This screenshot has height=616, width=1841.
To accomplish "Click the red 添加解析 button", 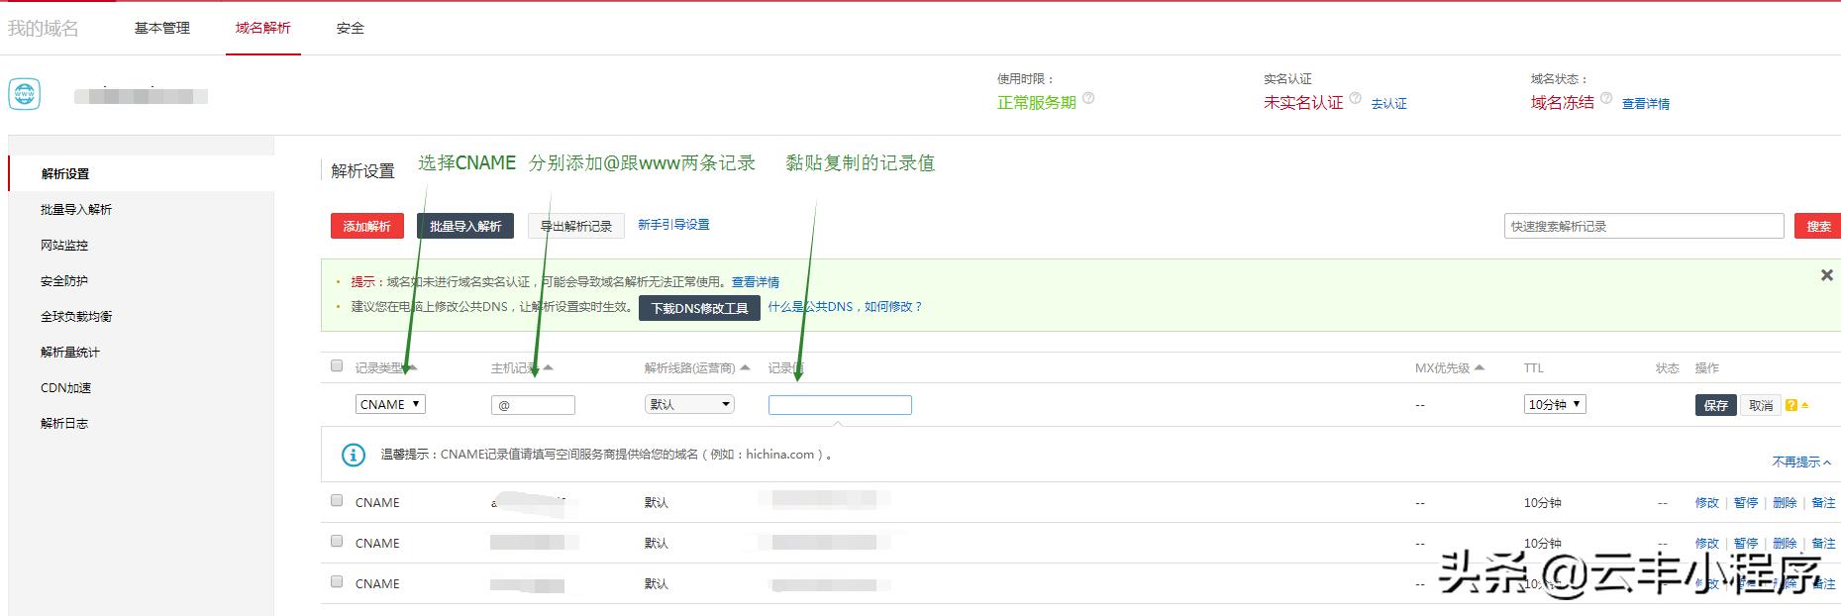I will [x=367, y=226].
